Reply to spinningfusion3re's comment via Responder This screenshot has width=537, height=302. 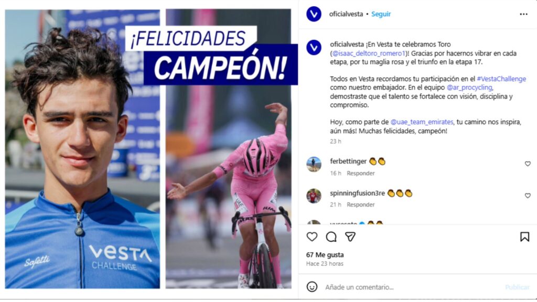pyautogui.click(x=360, y=205)
